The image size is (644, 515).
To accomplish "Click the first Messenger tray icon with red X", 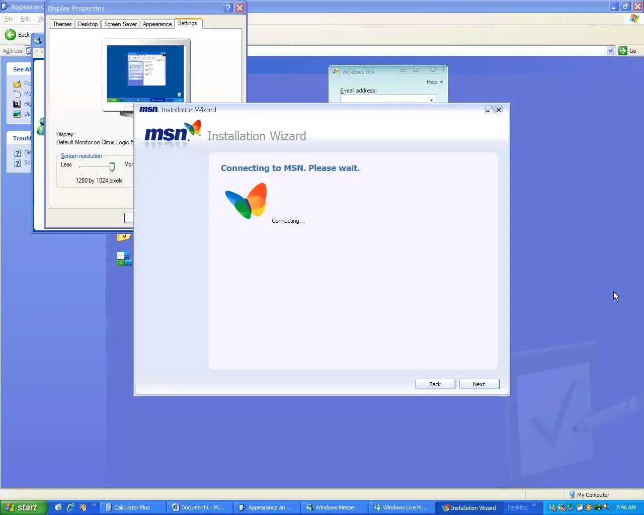I will pos(552,507).
